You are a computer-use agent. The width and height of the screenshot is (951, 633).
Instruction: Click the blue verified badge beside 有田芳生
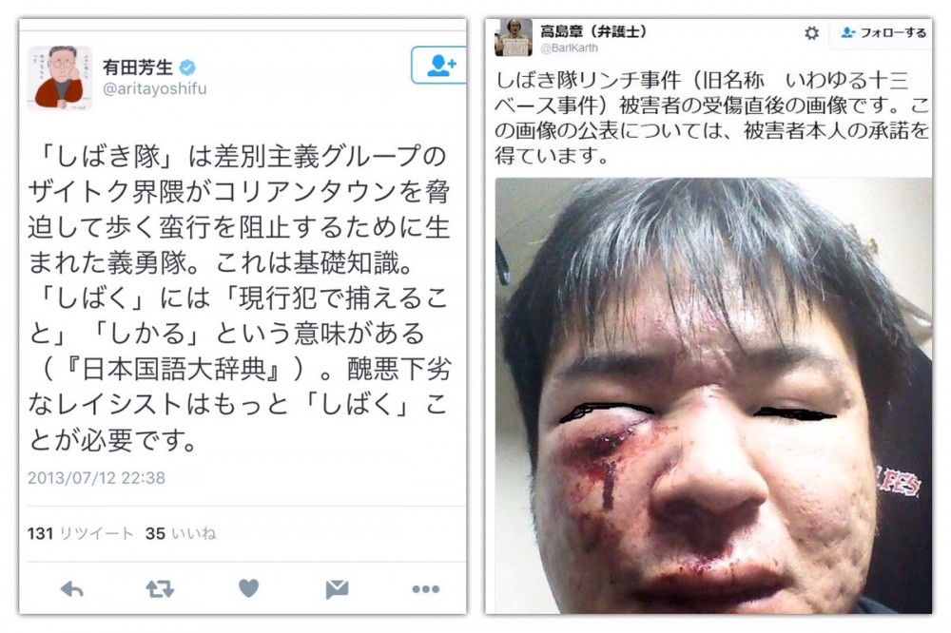(x=187, y=67)
